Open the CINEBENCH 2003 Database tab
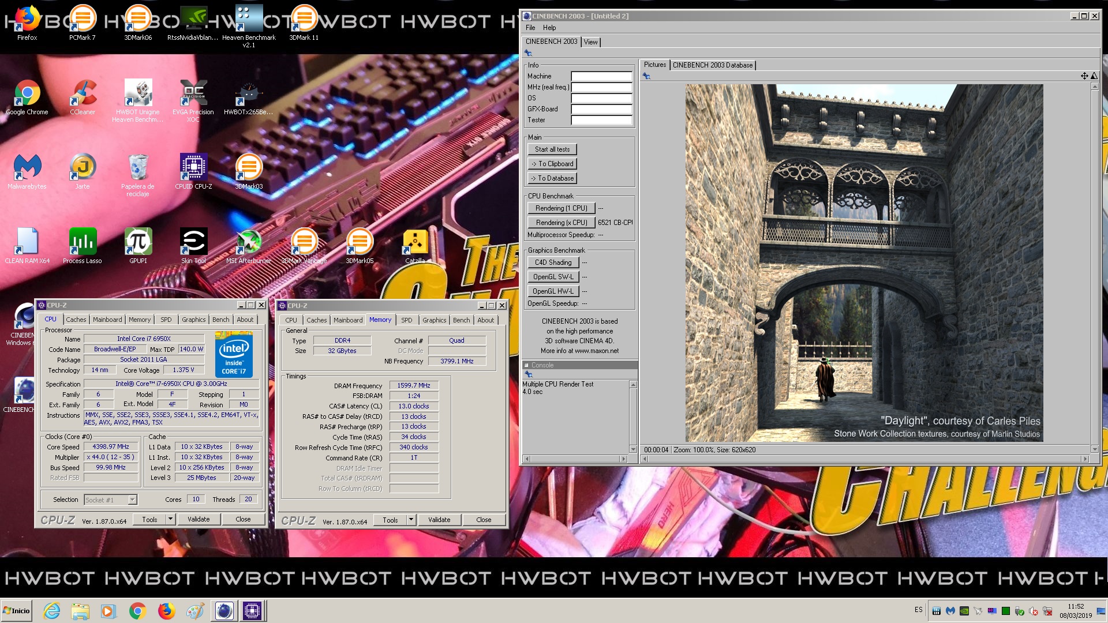Viewport: 1108px width, 623px height. coord(713,65)
